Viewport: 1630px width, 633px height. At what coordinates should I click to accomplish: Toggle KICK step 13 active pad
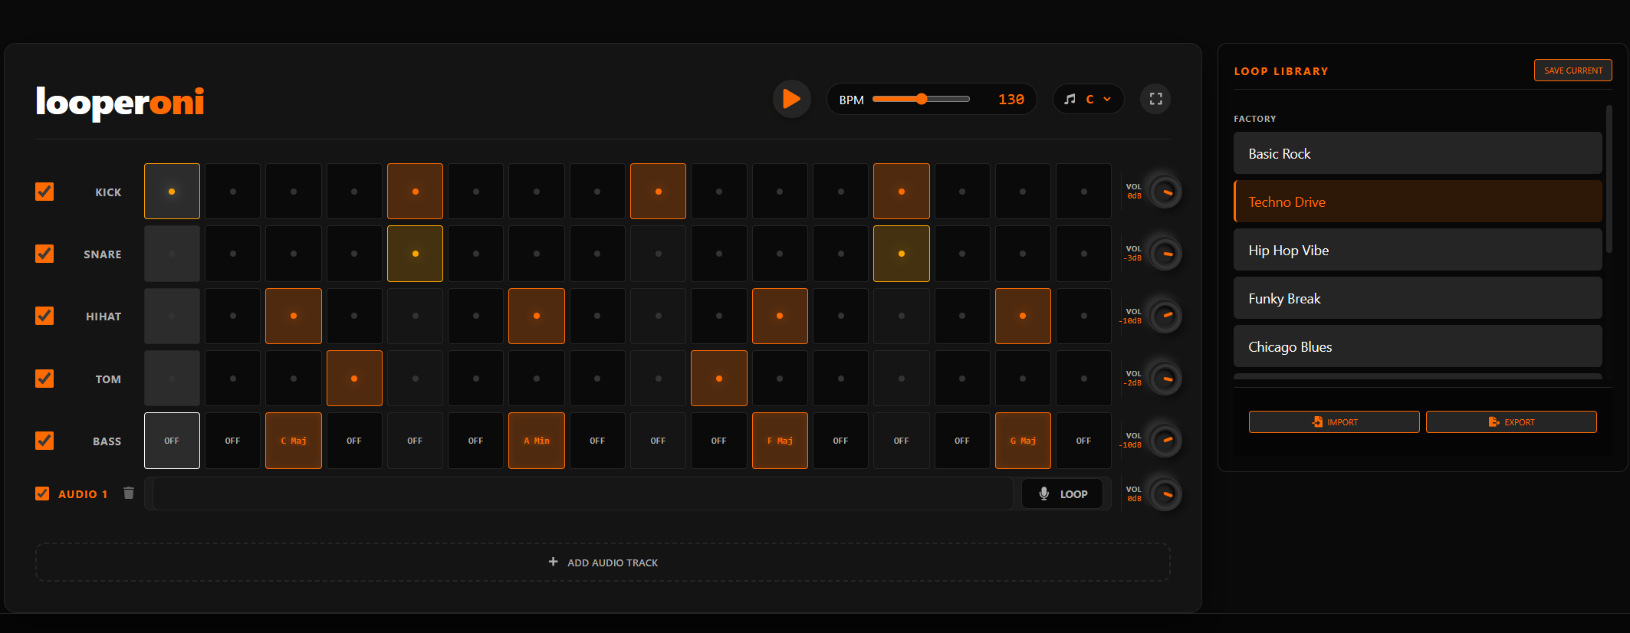coord(901,192)
